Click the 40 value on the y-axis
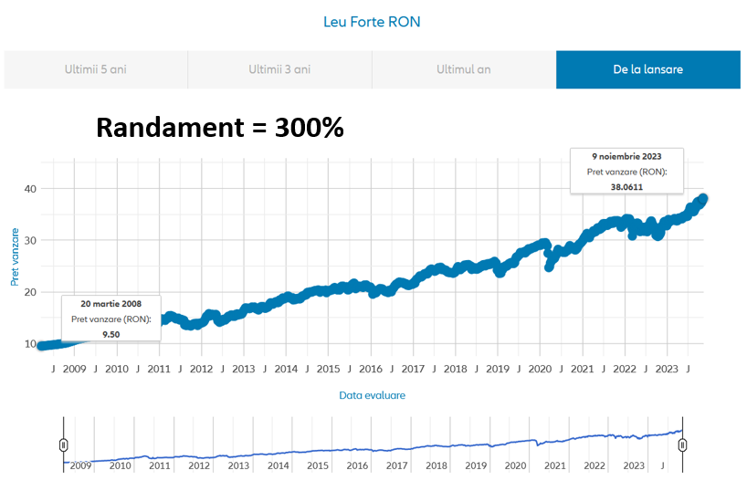747x481 pixels. point(30,189)
